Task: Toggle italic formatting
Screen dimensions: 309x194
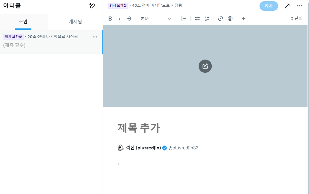Action: coord(119,19)
